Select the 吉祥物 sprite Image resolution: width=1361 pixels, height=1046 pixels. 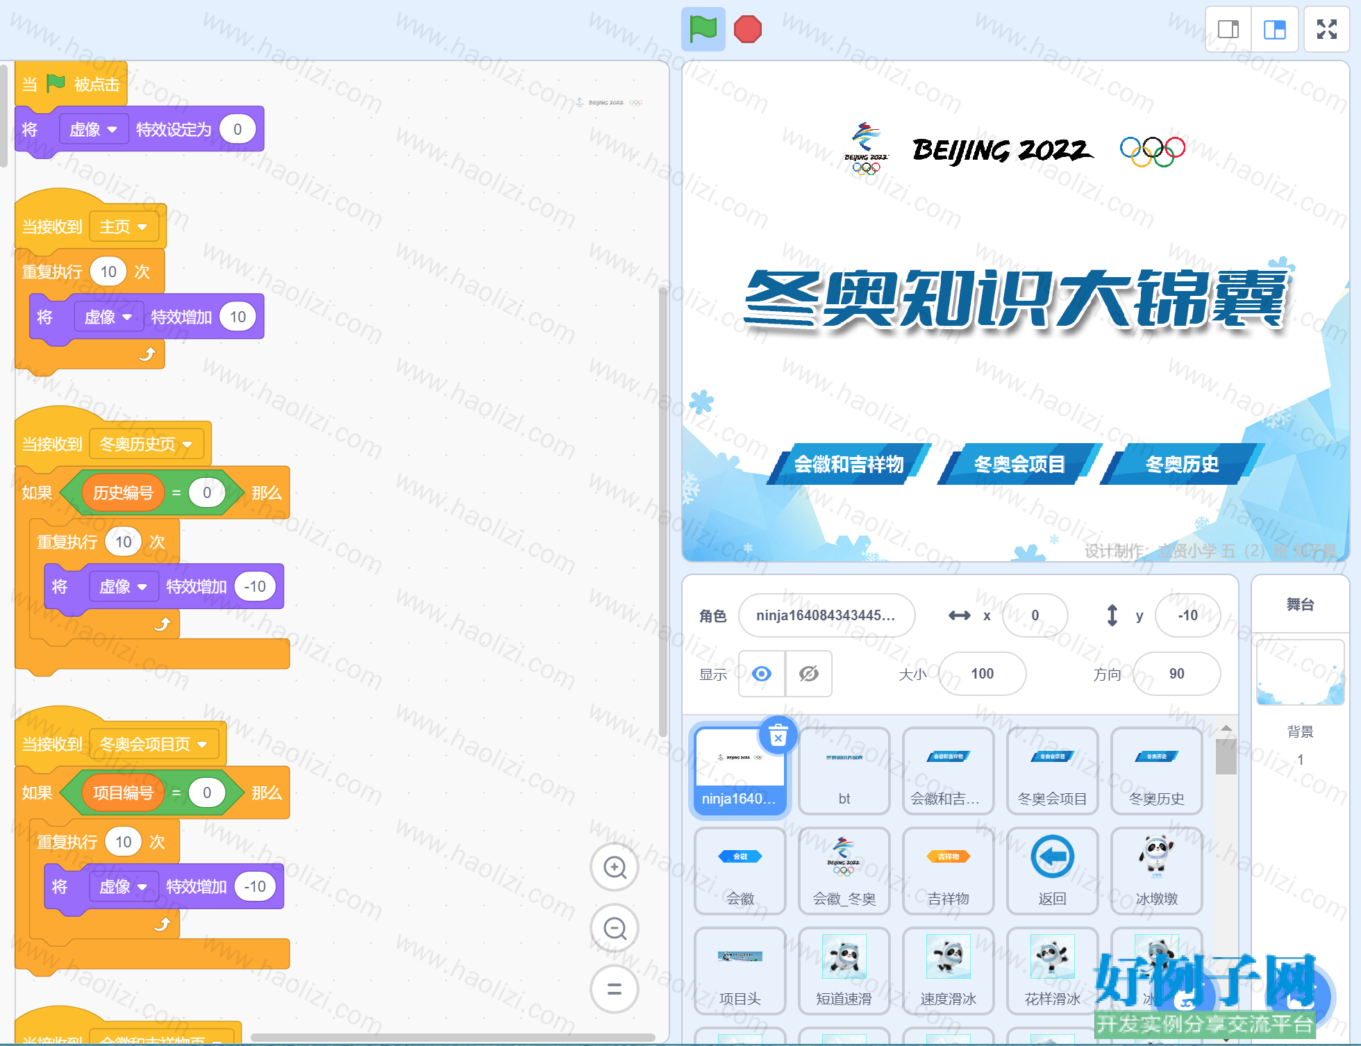pyautogui.click(x=949, y=871)
